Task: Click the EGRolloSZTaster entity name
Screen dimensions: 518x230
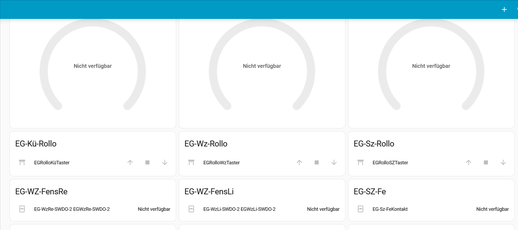Action: 390,163
